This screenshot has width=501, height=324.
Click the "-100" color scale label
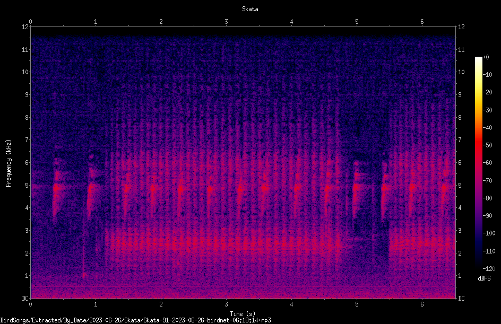coord(489,233)
